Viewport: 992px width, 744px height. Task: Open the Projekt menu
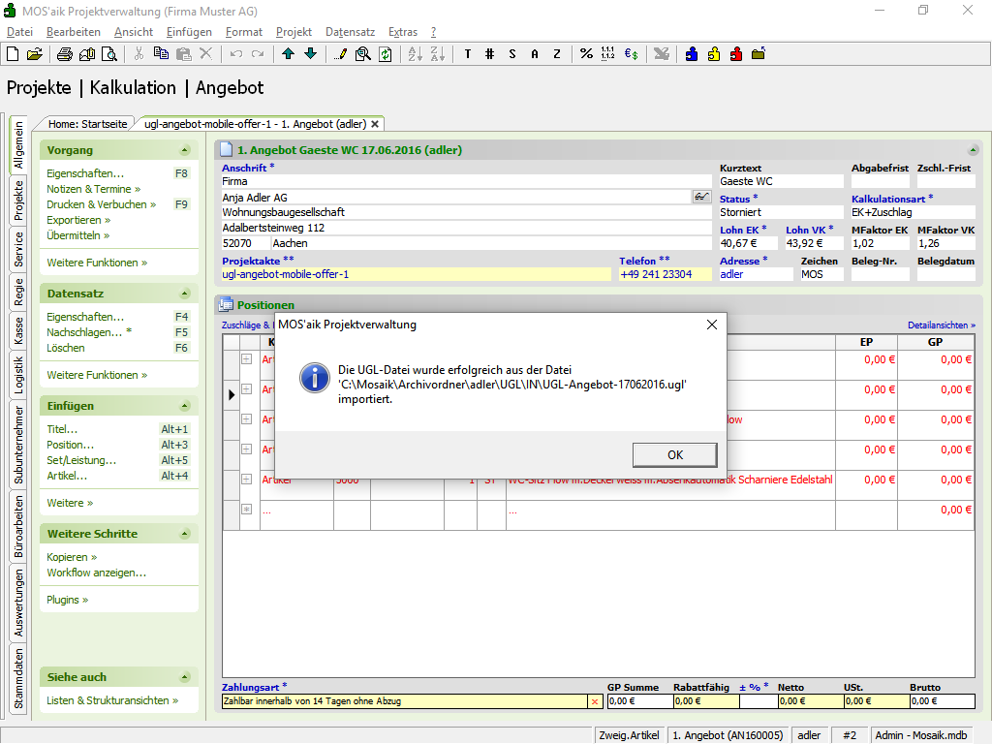[x=294, y=32]
